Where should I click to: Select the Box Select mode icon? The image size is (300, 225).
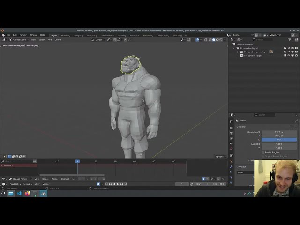(x=9, y=157)
